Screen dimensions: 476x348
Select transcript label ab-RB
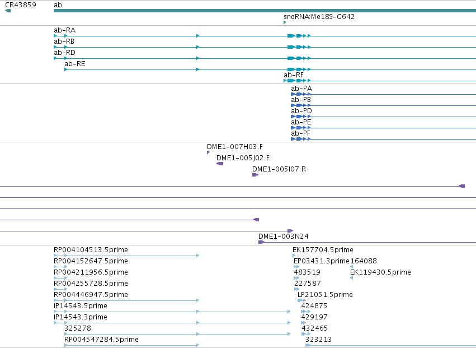pos(64,41)
